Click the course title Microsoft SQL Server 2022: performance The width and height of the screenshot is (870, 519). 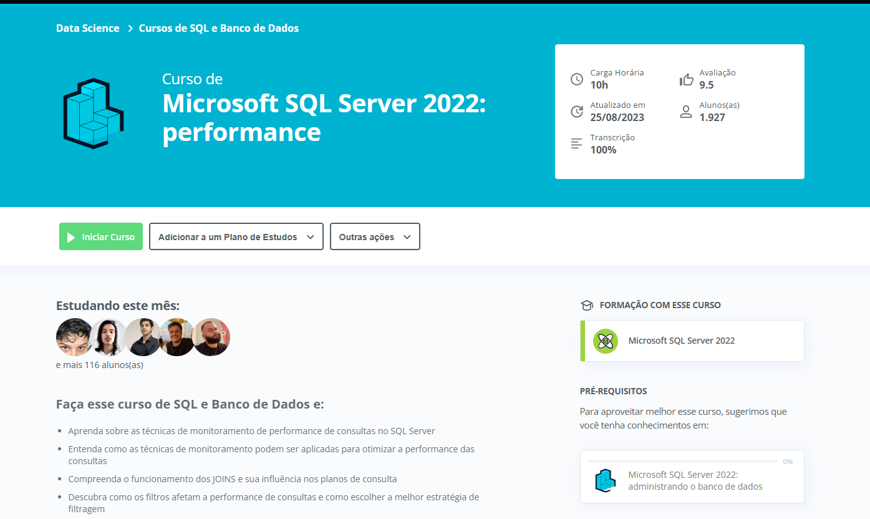(x=324, y=117)
